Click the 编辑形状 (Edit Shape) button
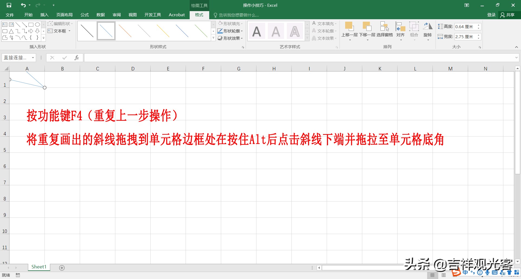Screen dimensions: 521x279 [x=60, y=24]
